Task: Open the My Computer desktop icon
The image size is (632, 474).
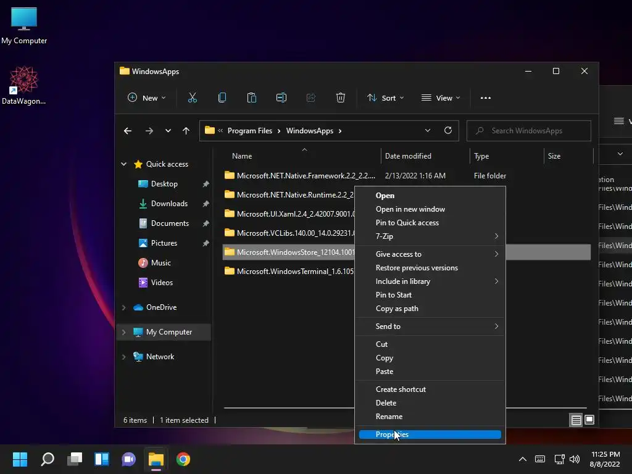Action: point(24,26)
